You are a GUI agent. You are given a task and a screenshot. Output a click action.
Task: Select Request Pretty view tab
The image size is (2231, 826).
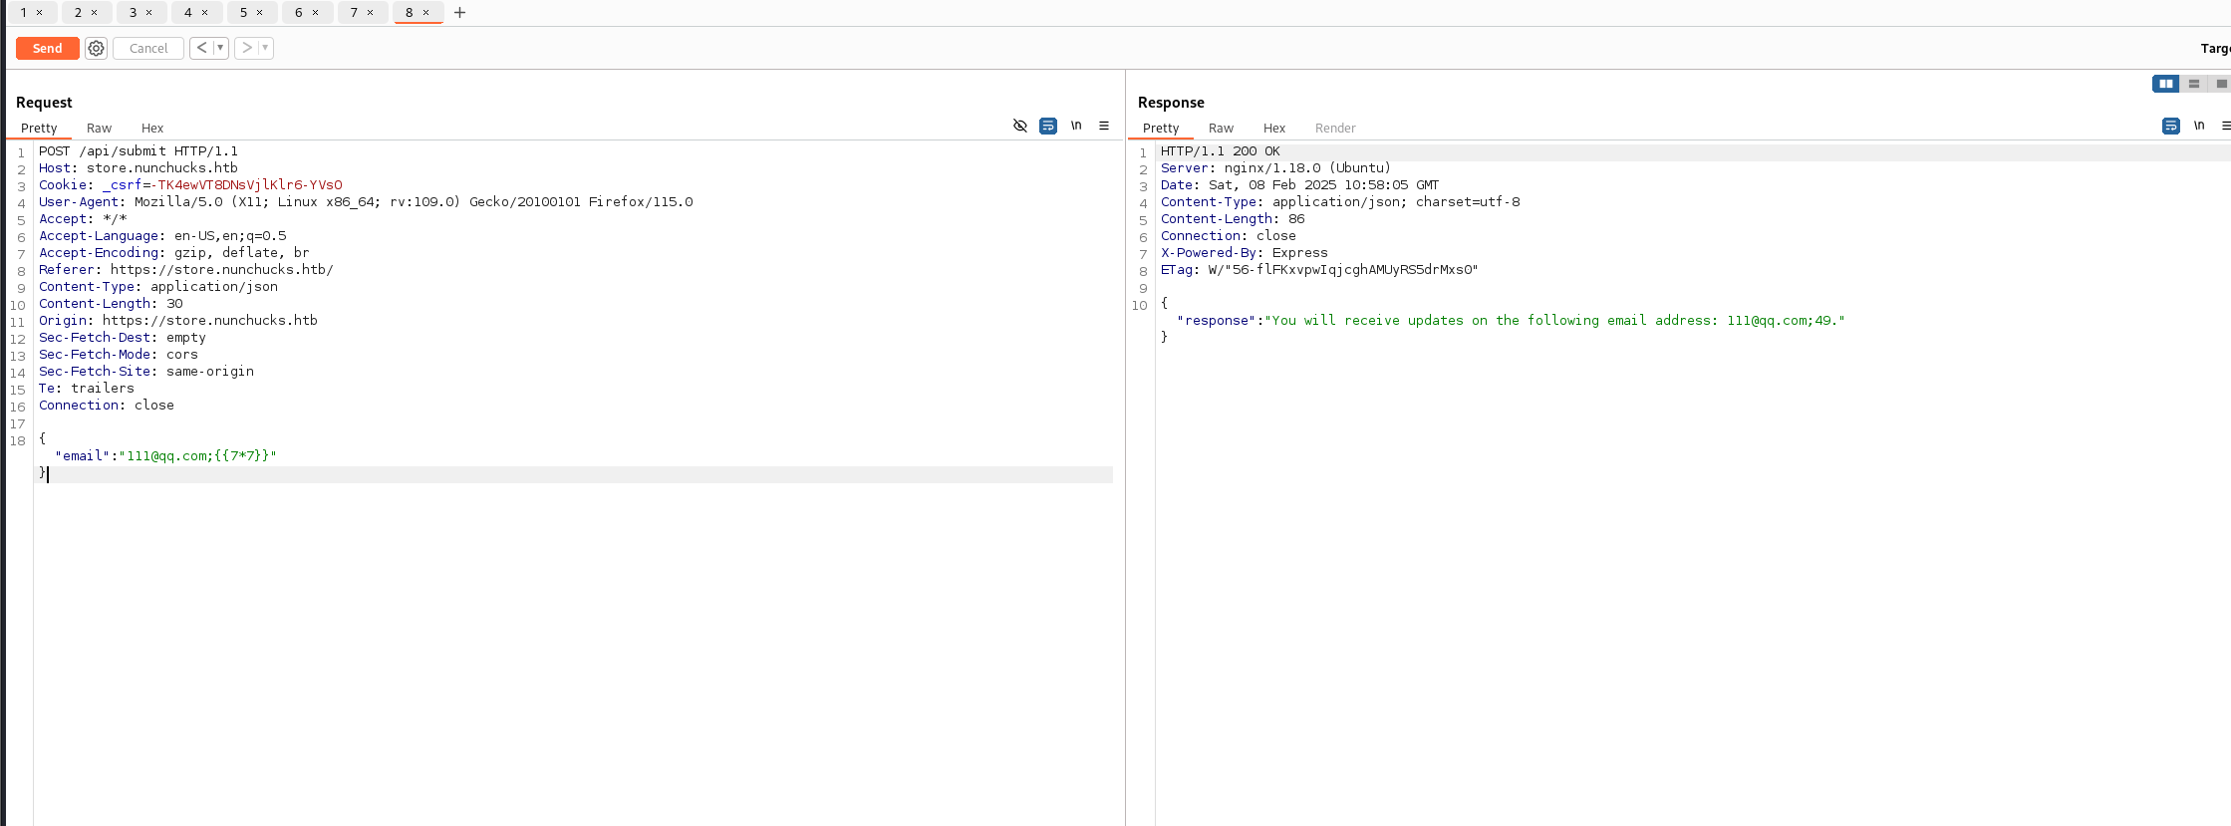(39, 128)
